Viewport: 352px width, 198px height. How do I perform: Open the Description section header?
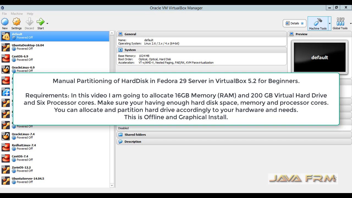(234, 142)
